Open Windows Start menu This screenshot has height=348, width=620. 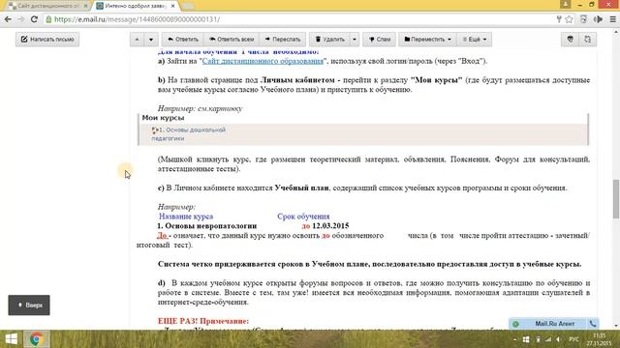click(x=11, y=339)
